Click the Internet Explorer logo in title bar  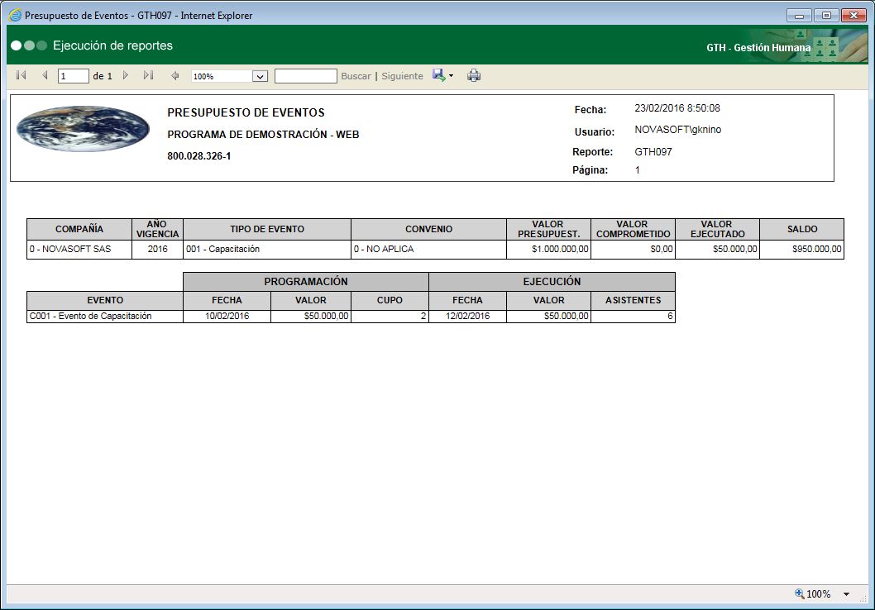pos(15,15)
